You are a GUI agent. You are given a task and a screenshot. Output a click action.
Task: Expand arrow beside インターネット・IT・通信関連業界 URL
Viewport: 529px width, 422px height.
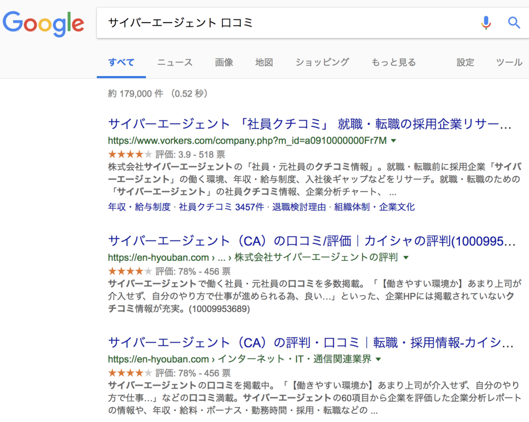coord(378,360)
